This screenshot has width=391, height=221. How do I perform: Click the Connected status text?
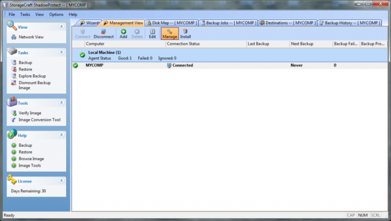coord(182,65)
